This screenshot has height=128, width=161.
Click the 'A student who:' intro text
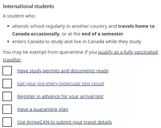(x=19, y=16)
